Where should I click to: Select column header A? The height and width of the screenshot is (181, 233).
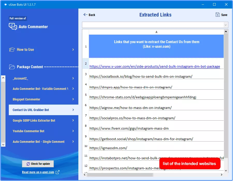156,32
